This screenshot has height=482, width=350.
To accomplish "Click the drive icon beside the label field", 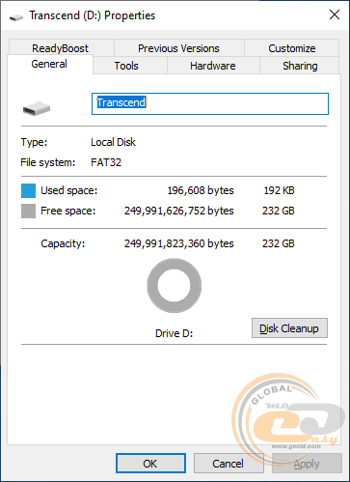I will coord(37,108).
